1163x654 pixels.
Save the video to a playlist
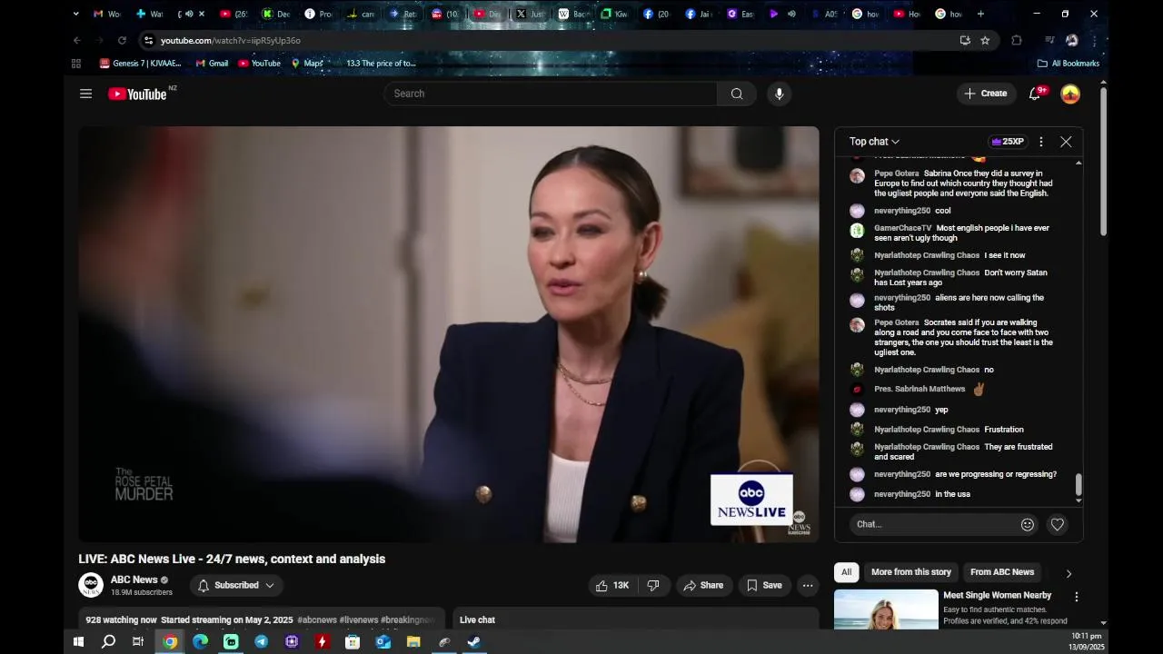coord(764,585)
